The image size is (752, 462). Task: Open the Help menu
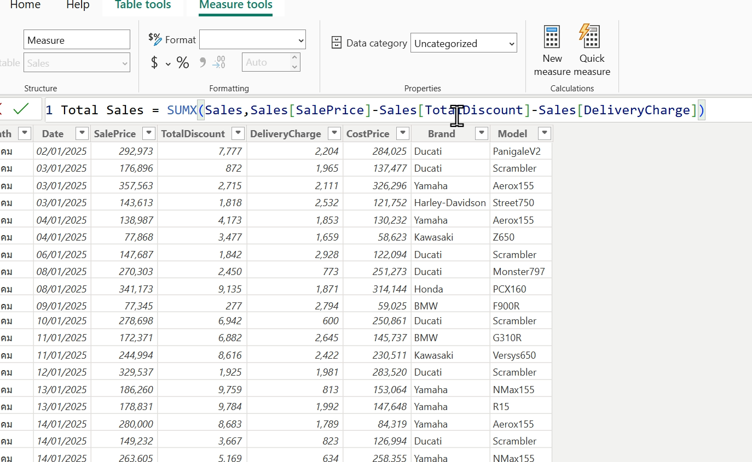[x=77, y=5]
